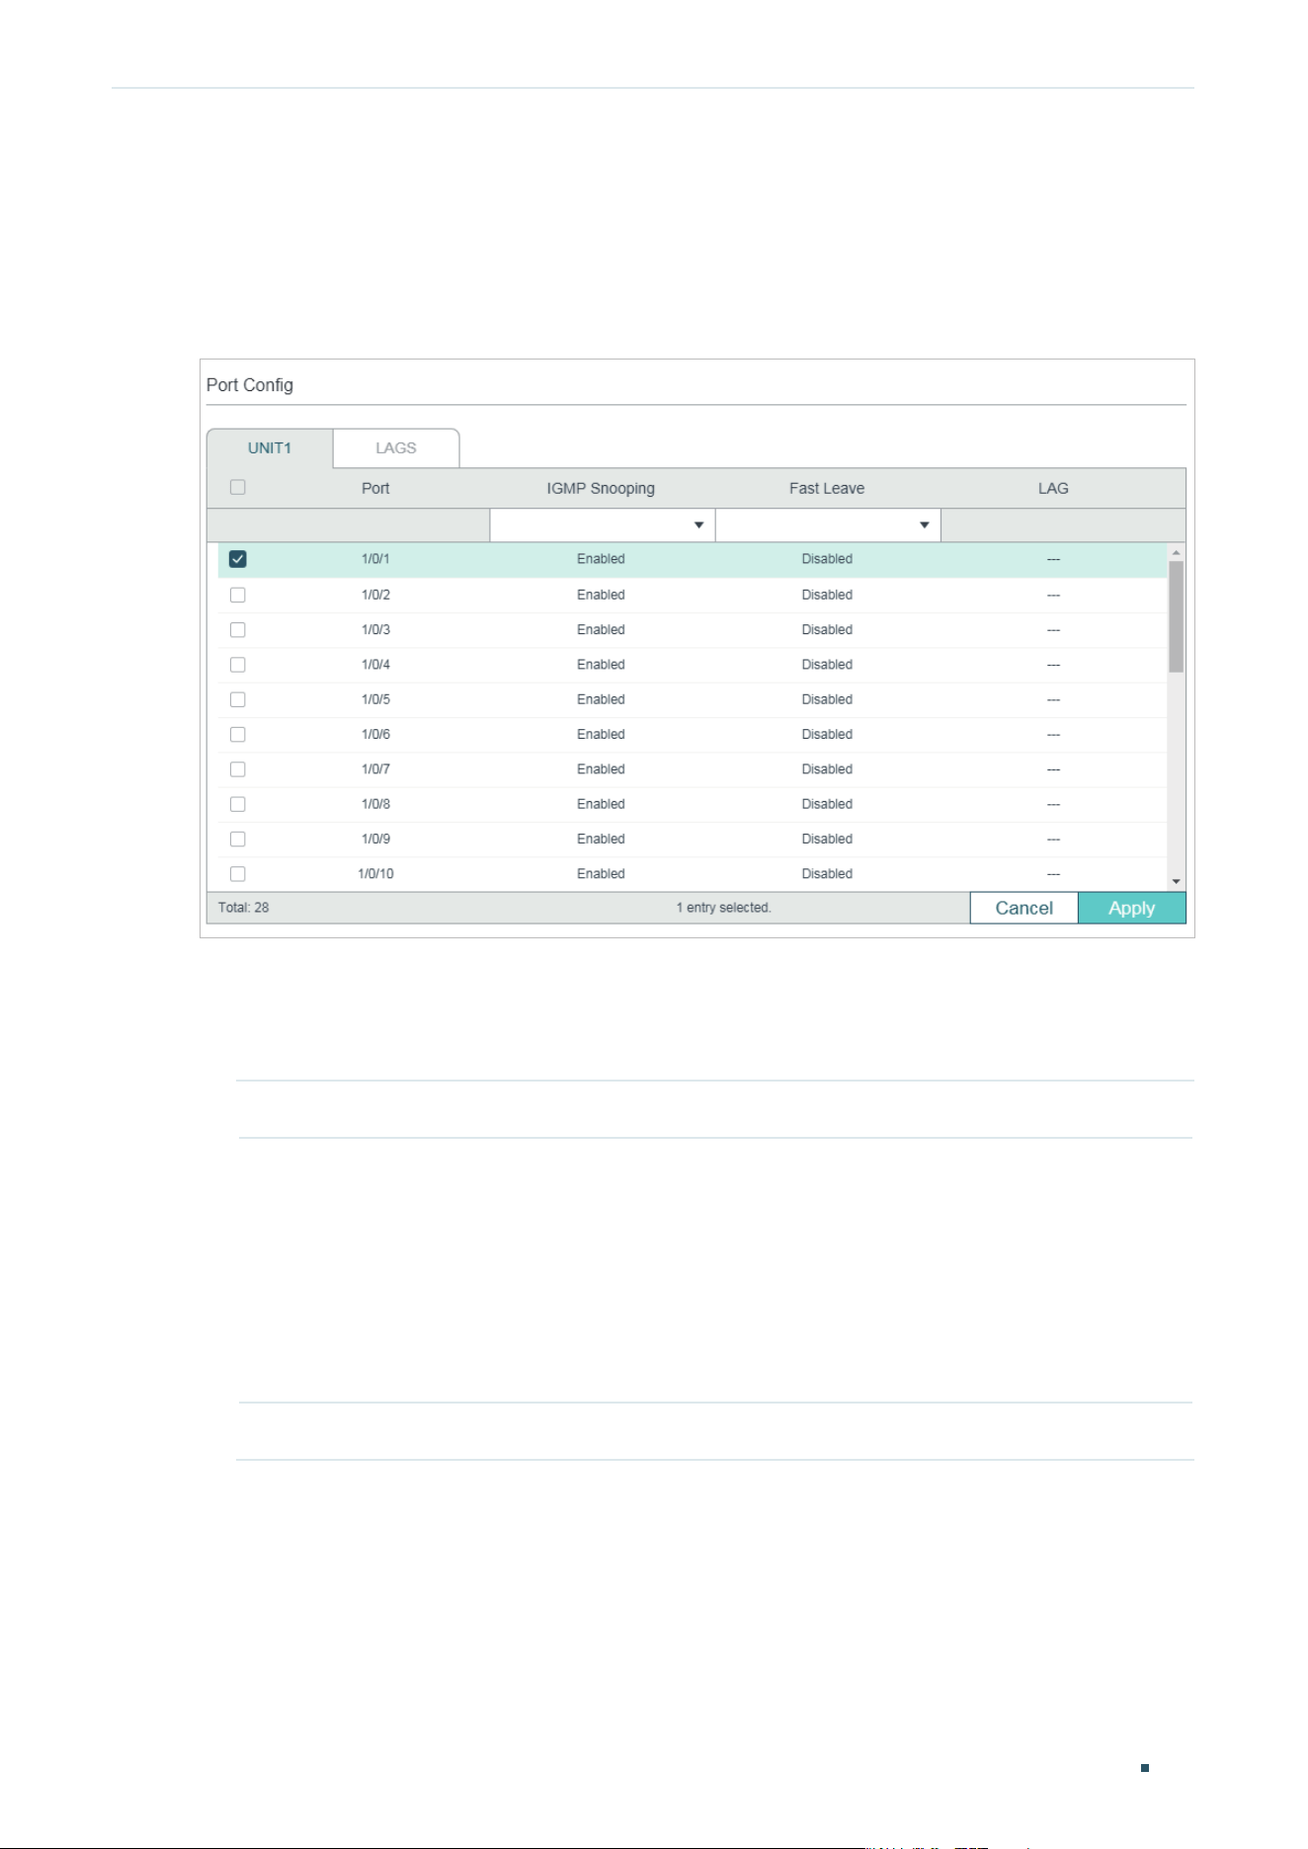This screenshot has width=1308, height=1849.
Task: Click Enabled in row 1/0/3
Action: [x=601, y=629]
